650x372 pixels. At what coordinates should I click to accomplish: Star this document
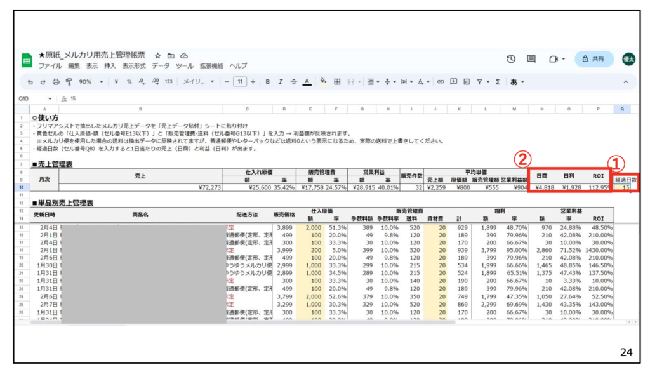pos(158,56)
